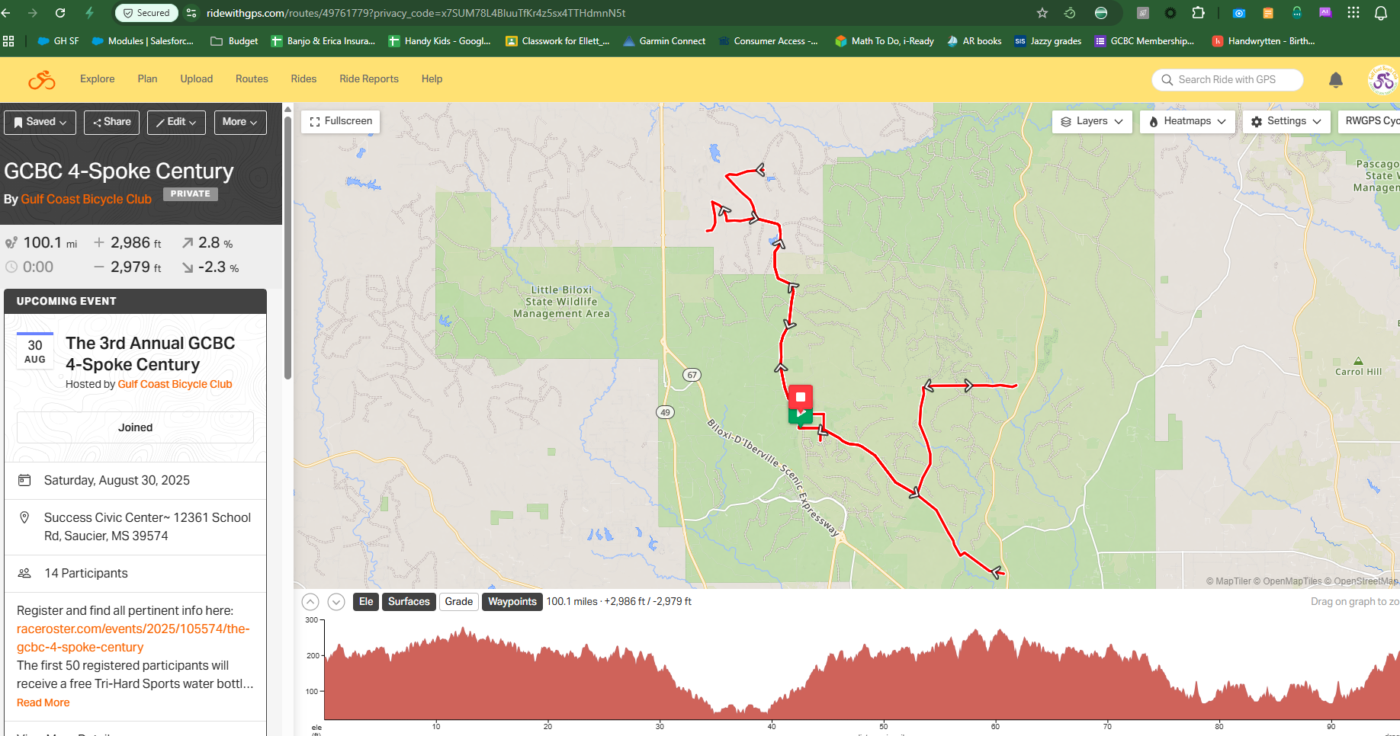Click the Success Civic Center location text
This screenshot has width=1400, height=736.
coord(147,527)
